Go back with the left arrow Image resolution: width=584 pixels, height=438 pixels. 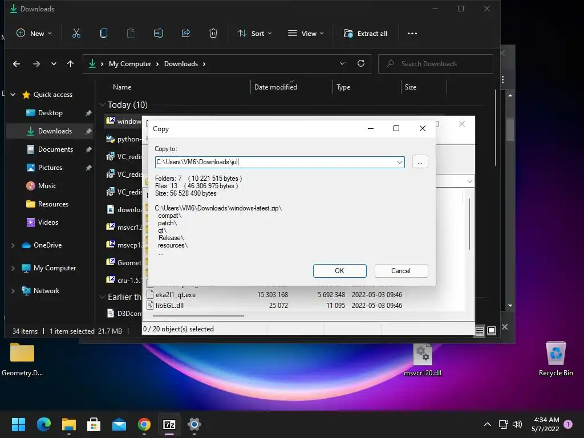click(x=17, y=64)
